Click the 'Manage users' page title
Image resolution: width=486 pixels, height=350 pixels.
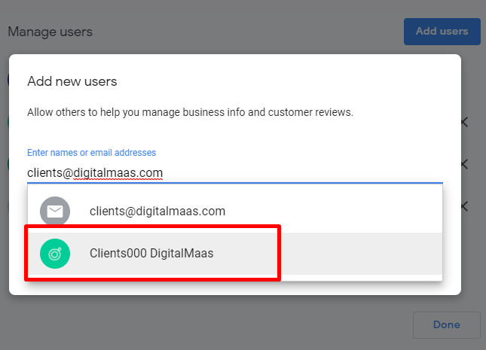[50, 32]
